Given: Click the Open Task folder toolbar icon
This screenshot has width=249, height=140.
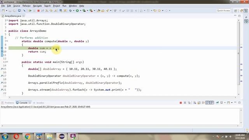Looking at the screenshot, I should pyautogui.click(x=103, y=10).
